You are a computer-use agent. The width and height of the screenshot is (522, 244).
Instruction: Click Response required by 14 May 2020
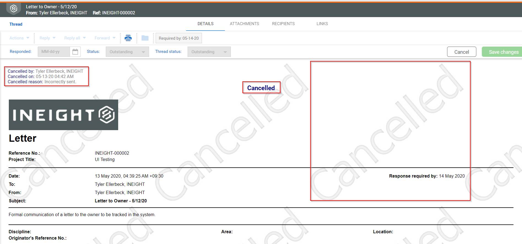(427, 176)
